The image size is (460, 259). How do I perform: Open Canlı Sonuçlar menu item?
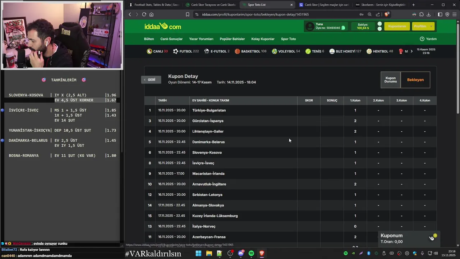pos(171,39)
